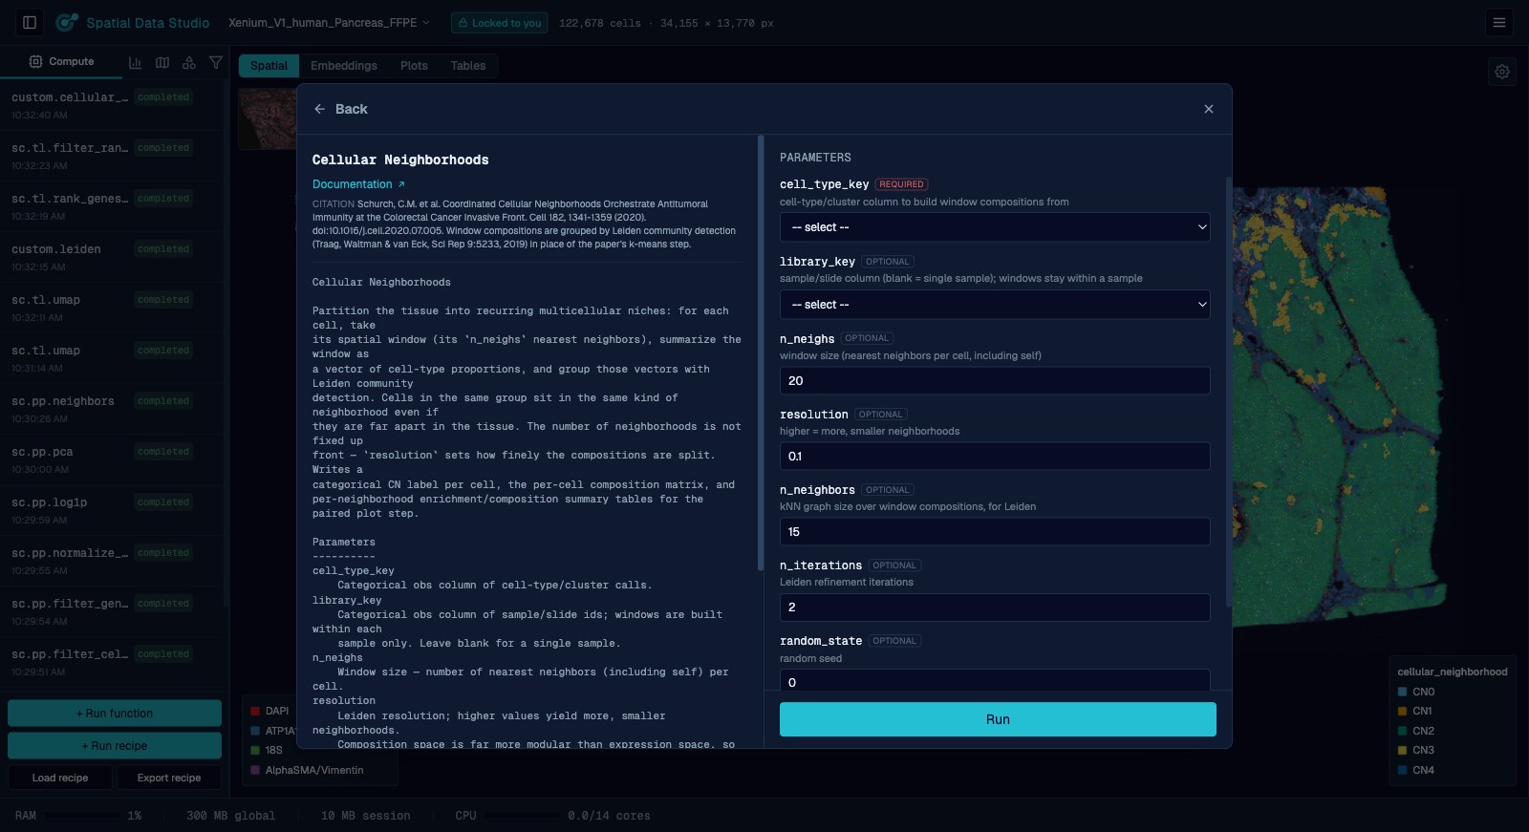Run the Cellular Neighborhoods function
1529x832 pixels.
(998, 719)
